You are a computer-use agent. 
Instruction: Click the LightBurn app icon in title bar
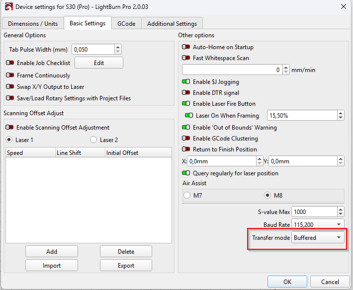click(x=7, y=6)
